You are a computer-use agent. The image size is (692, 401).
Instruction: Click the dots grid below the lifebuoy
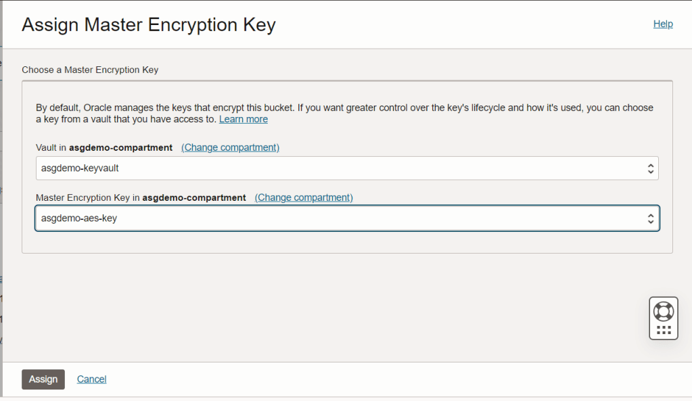(664, 330)
